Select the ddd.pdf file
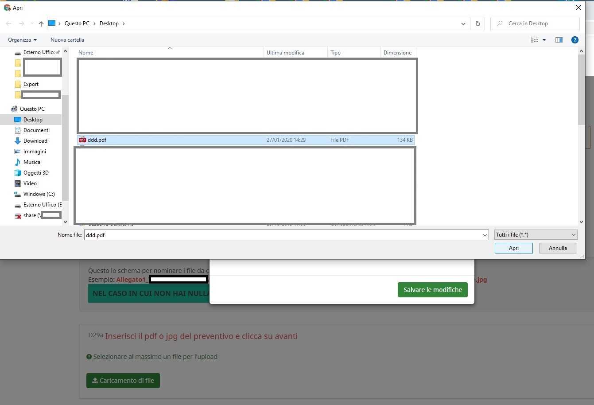 coord(246,140)
